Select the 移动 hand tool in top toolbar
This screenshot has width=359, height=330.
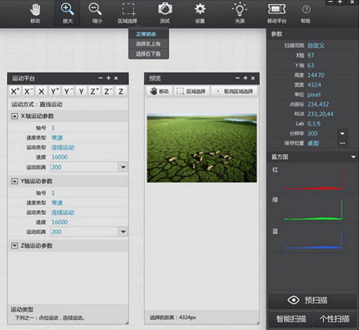pos(35,13)
